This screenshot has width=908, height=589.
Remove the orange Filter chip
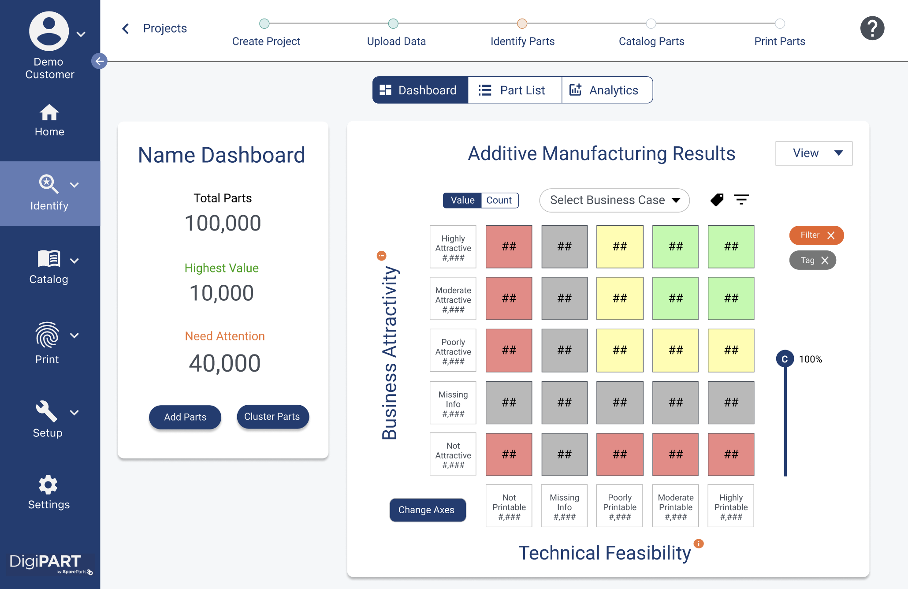click(x=831, y=235)
